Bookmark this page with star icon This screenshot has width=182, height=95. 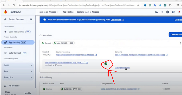(x=138, y=5)
